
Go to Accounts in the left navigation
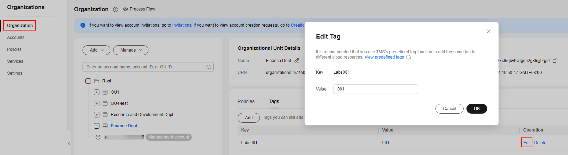[x=16, y=38]
